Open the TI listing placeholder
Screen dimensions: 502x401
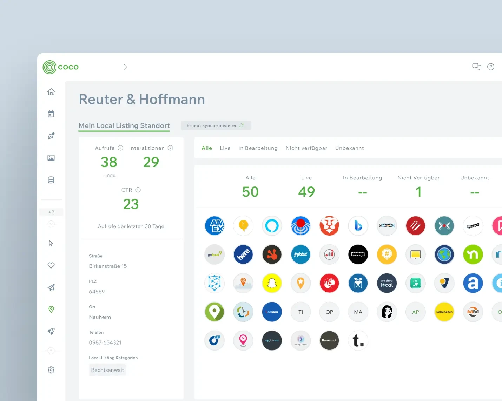tap(301, 312)
